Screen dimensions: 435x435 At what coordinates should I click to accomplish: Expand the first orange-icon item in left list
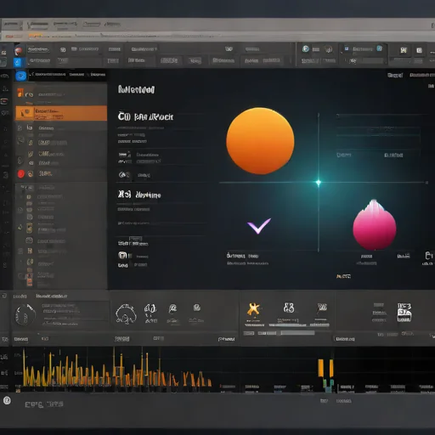(x=20, y=93)
